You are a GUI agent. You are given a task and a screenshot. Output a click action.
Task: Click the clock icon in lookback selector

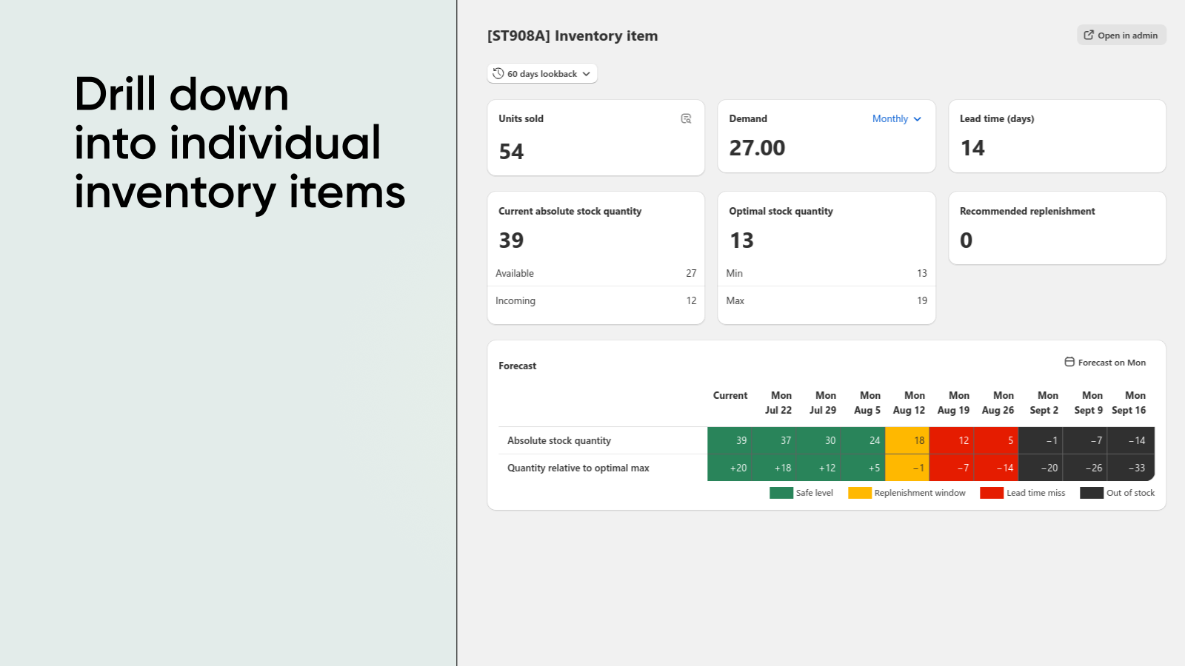tap(498, 73)
